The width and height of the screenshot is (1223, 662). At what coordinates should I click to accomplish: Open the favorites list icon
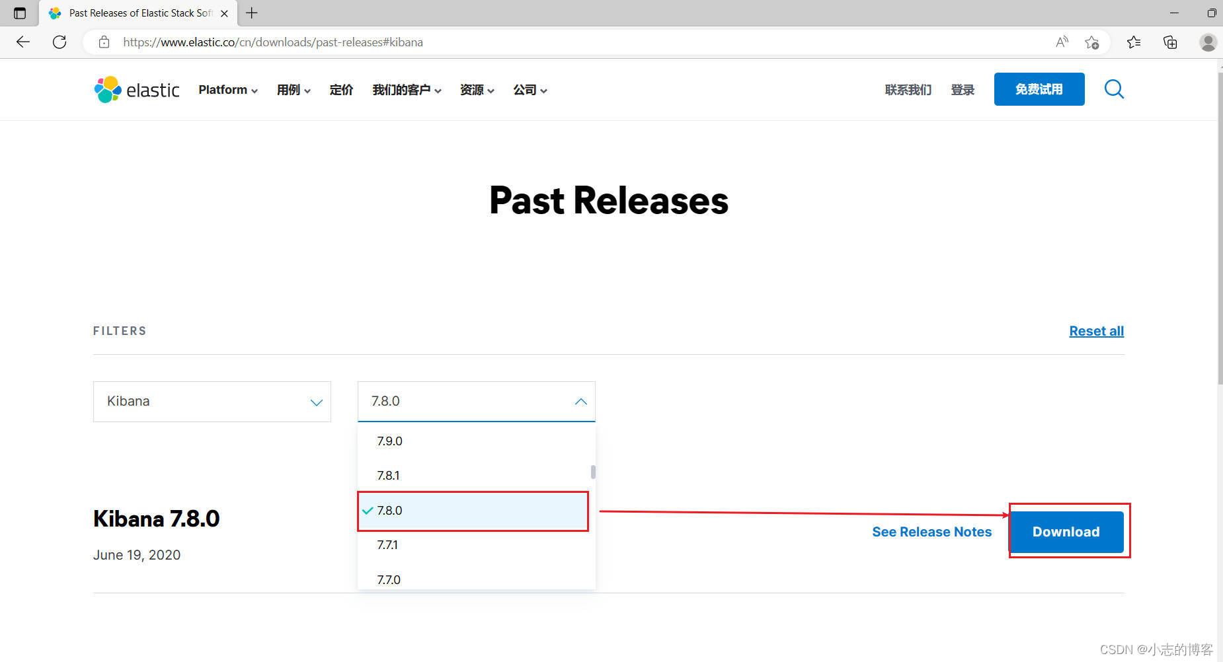pos(1134,42)
